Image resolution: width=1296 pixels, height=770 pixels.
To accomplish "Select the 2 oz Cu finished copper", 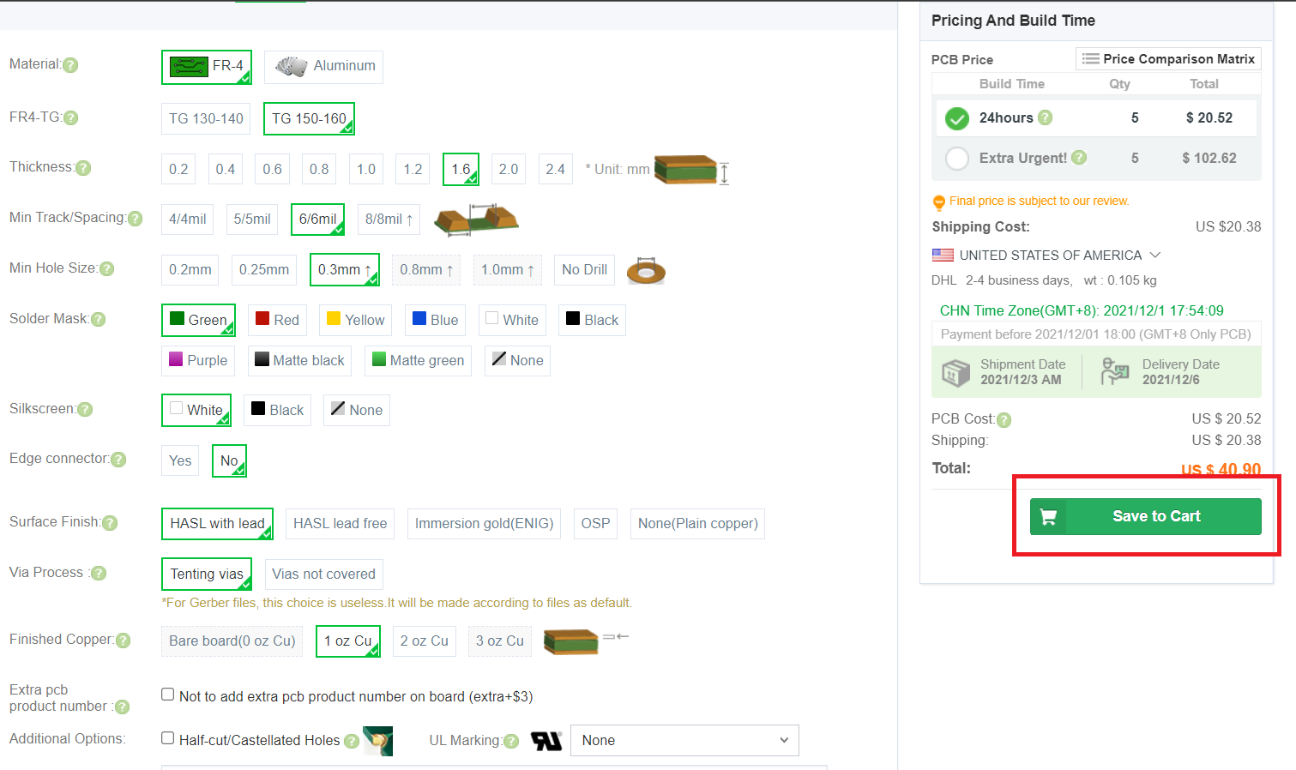I will 424,641.
